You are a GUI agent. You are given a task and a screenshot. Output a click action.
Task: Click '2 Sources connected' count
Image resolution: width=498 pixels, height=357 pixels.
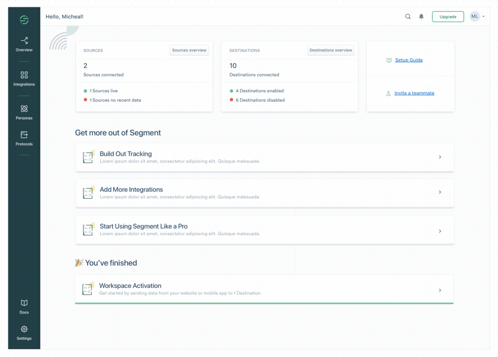pyautogui.click(x=103, y=70)
